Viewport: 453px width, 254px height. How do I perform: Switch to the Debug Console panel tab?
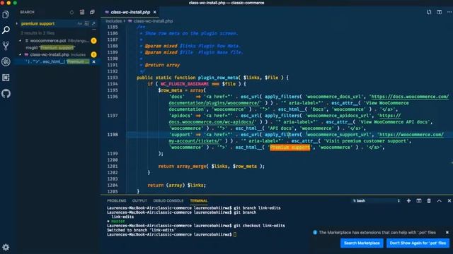168,200
